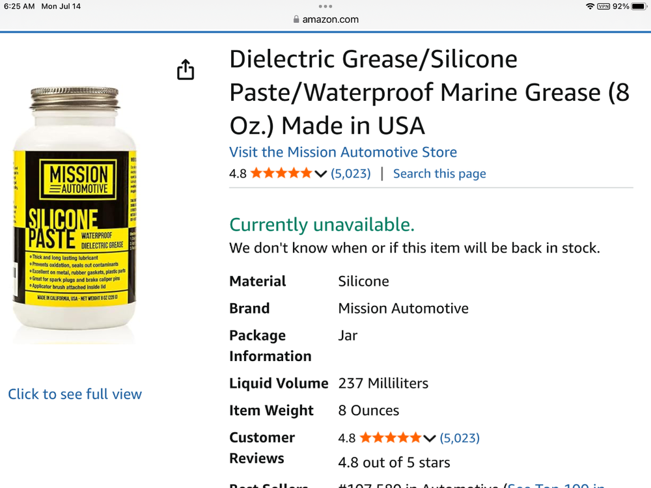Click the star rating in Customer Reviews row
The width and height of the screenshot is (651, 488).
390,437
